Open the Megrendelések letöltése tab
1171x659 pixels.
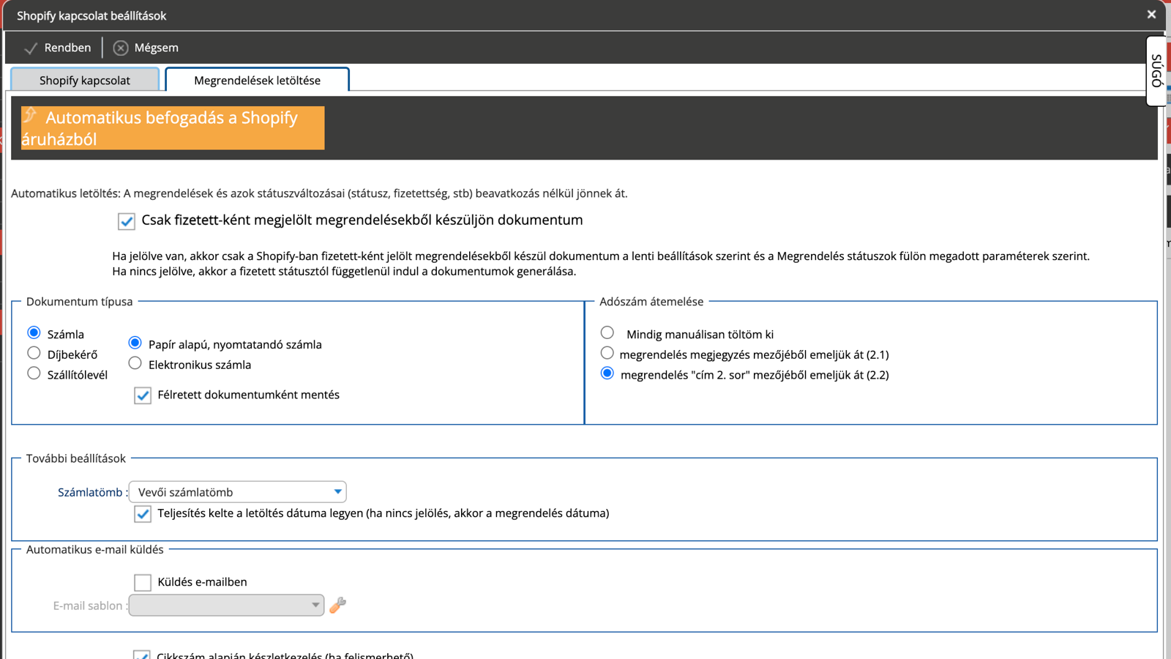pyautogui.click(x=257, y=80)
